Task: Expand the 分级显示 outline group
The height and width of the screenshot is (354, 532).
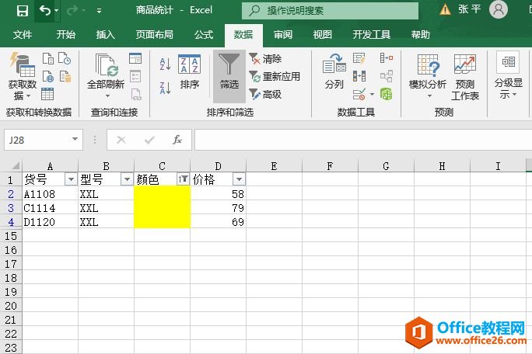Action: [x=508, y=75]
